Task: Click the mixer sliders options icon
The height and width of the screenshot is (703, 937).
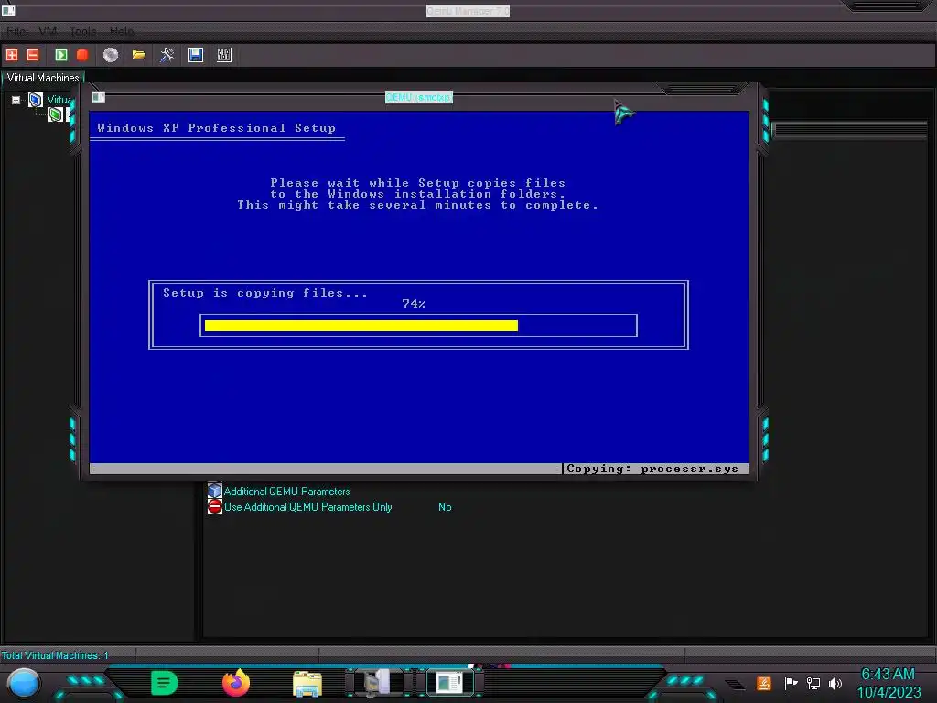Action: click(224, 55)
